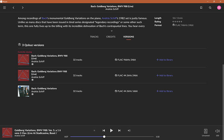The height and width of the screenshot is (140, 224).
Task: Open the volume control at 100
Action: tap(217, 131)
